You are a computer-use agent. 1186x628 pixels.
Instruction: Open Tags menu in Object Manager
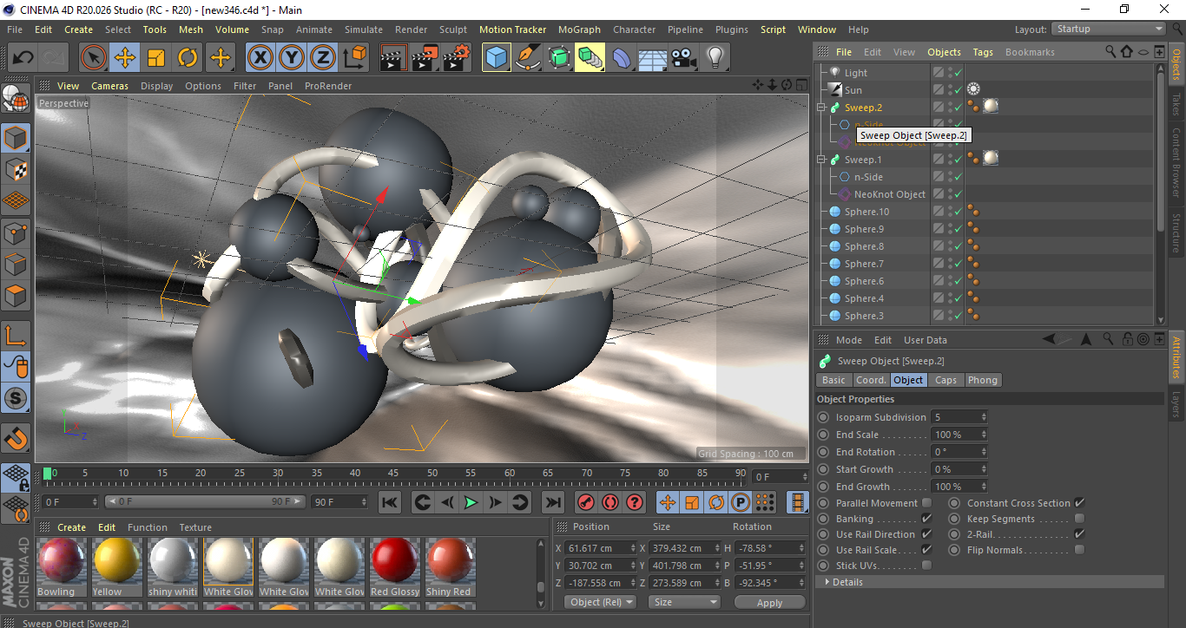(983, 52)
